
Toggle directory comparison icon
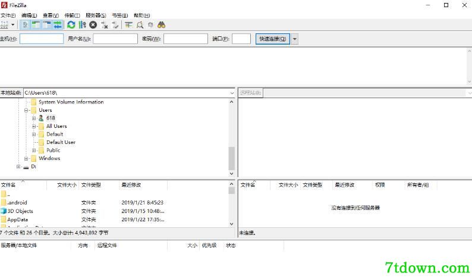(140, 25)
